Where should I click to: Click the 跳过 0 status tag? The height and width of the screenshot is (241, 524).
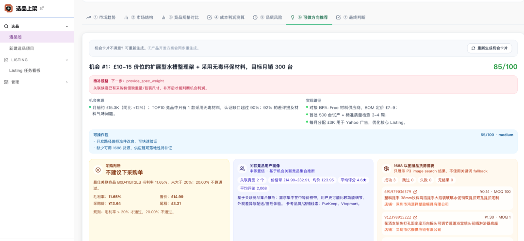click(x=408, y=180)
